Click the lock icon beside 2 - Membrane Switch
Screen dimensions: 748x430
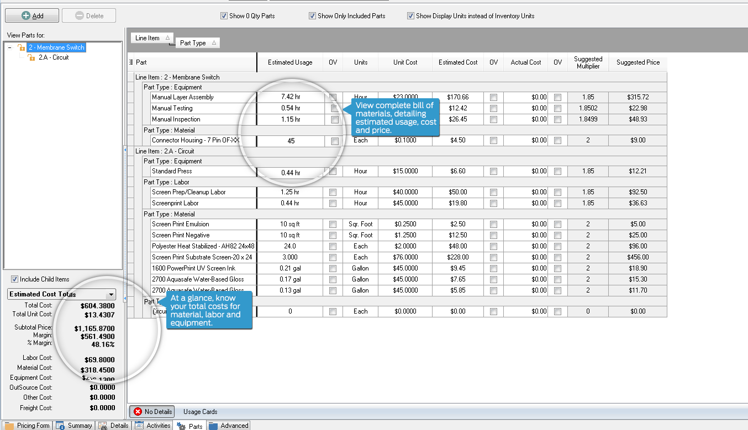click(22, 47)
